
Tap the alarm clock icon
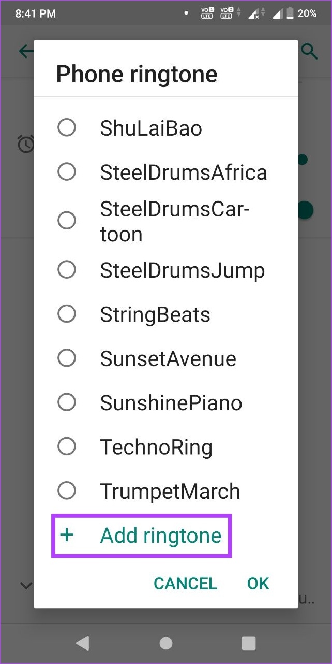coord(25,143)
